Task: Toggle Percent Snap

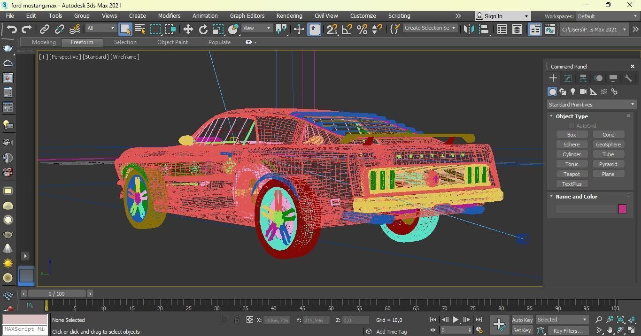Action: click(x=362, y=29)
